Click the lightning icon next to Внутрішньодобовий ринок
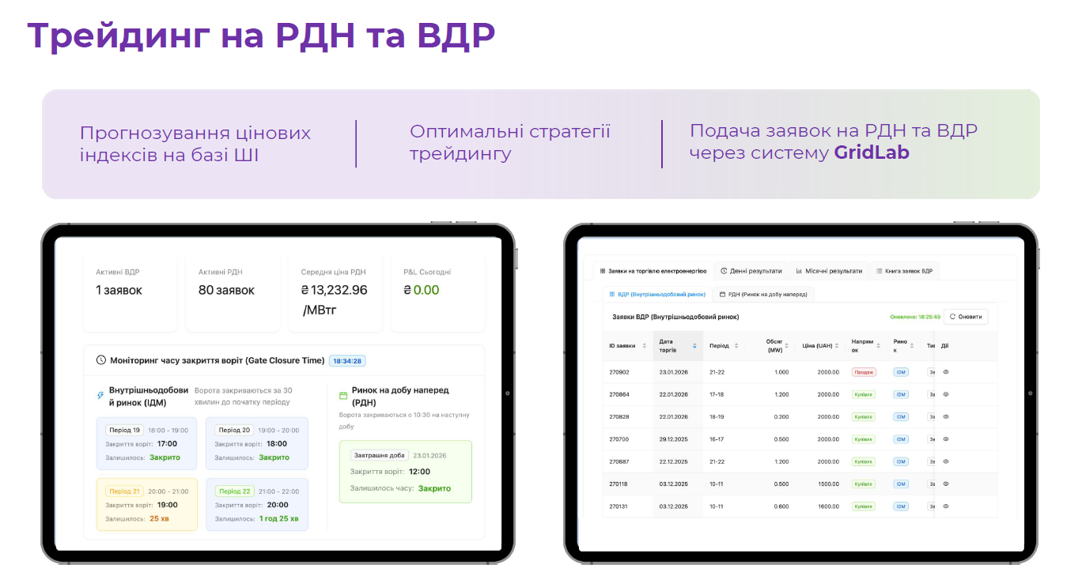Viewport: 1082px width, 587px height. 100,396
